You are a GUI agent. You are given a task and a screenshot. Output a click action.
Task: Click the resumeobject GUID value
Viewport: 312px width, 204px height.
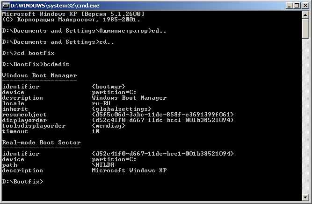click(162, 115)
